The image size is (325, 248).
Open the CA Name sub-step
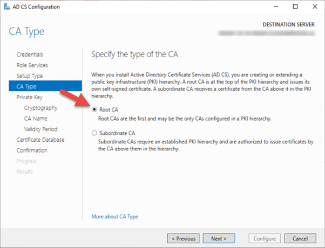pos(36,119)
